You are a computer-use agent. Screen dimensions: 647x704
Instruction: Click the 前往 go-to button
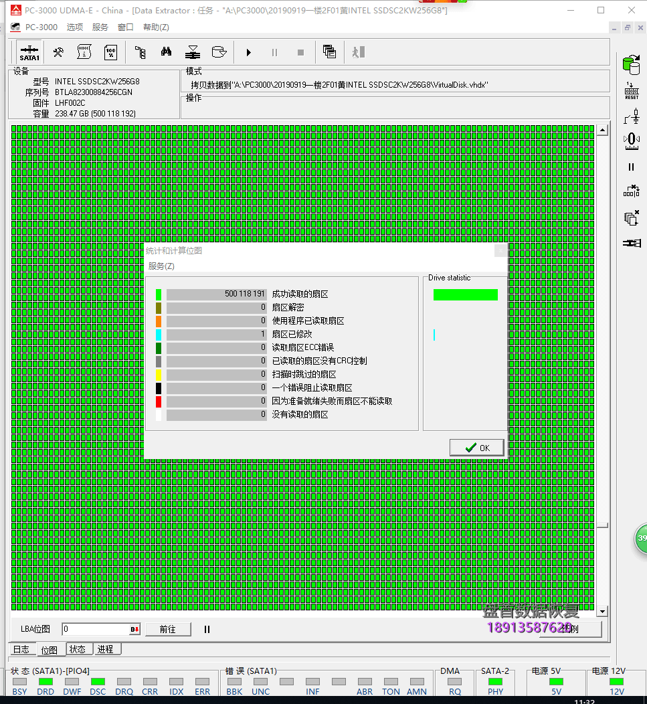pyautogui.click(x=167, y=629)
